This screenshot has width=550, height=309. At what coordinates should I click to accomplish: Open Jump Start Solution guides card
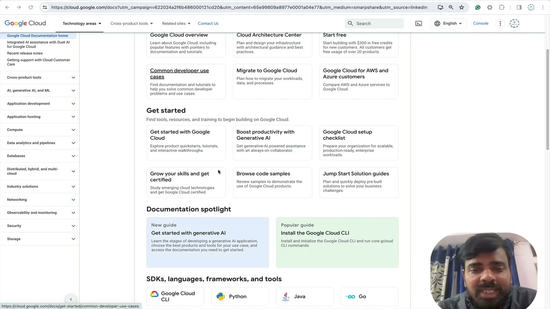359,182
